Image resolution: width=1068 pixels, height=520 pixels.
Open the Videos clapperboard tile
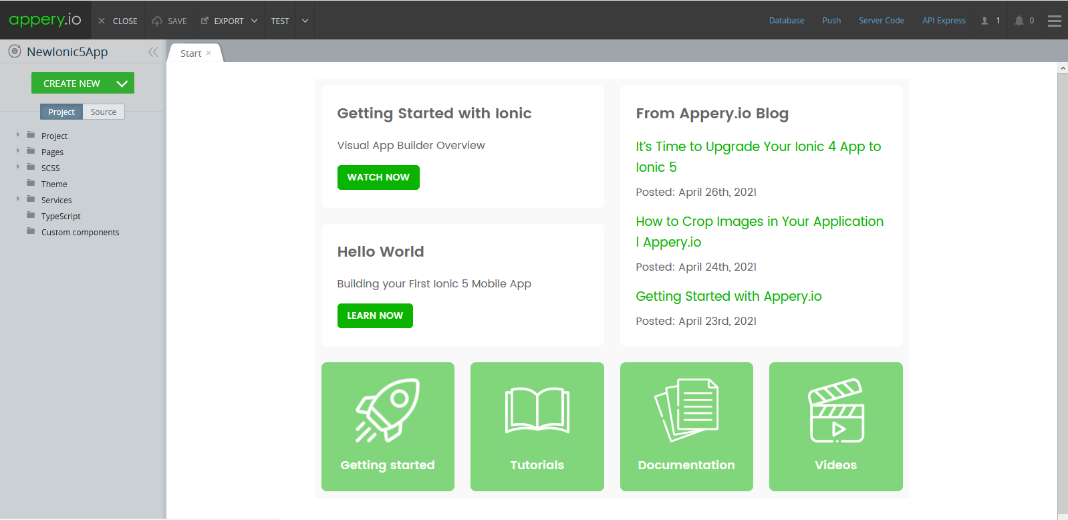click(x=836, y=426)
